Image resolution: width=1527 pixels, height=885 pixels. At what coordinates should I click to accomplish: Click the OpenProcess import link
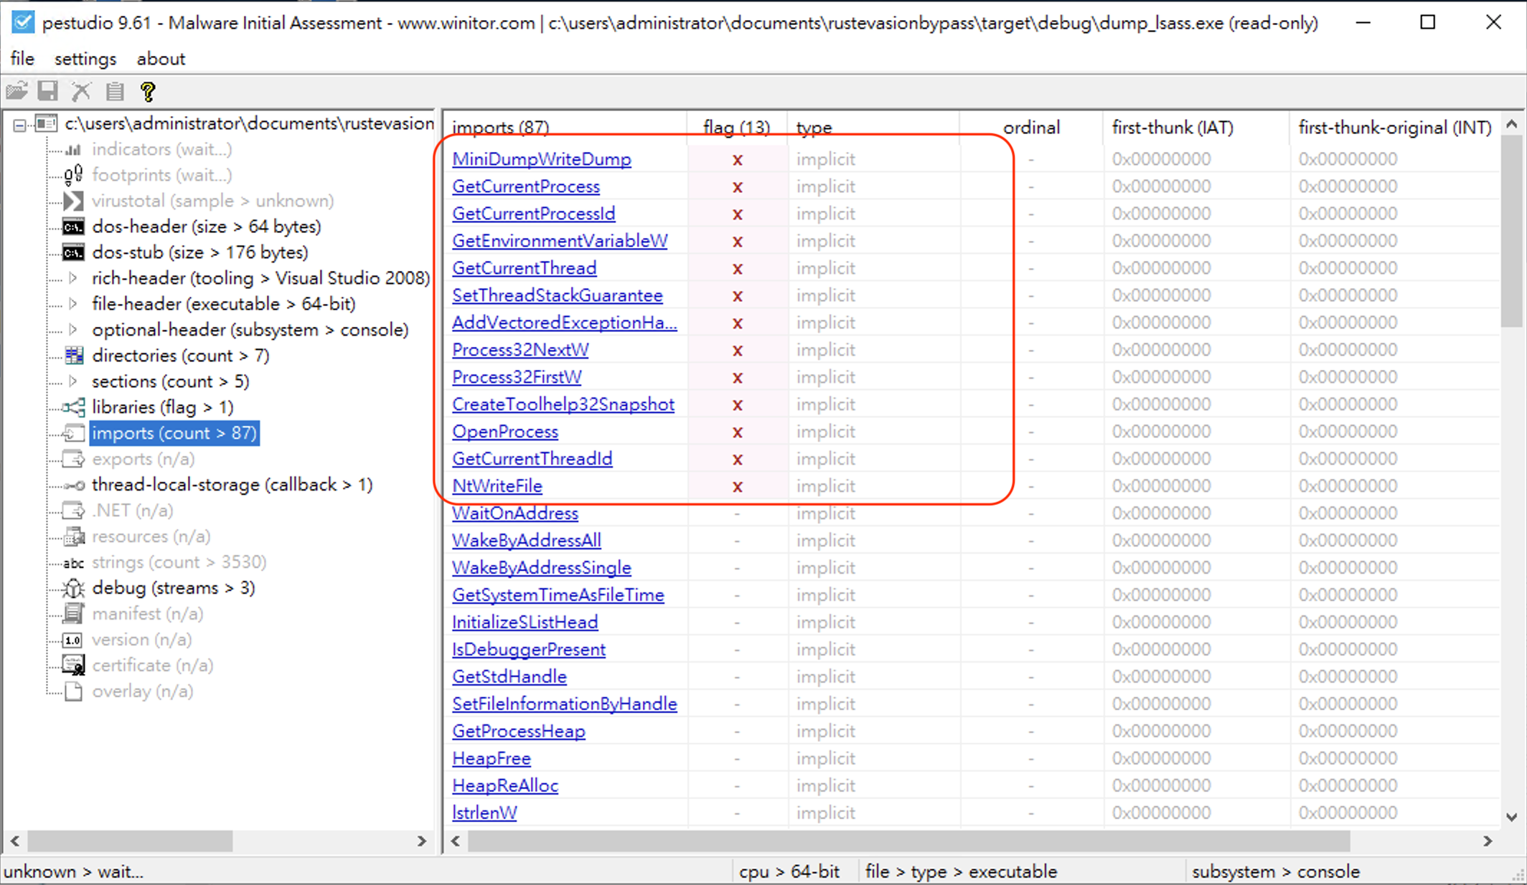click(504, 432)
